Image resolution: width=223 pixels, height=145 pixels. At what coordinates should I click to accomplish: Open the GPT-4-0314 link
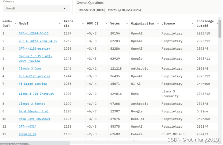point(27,127)
